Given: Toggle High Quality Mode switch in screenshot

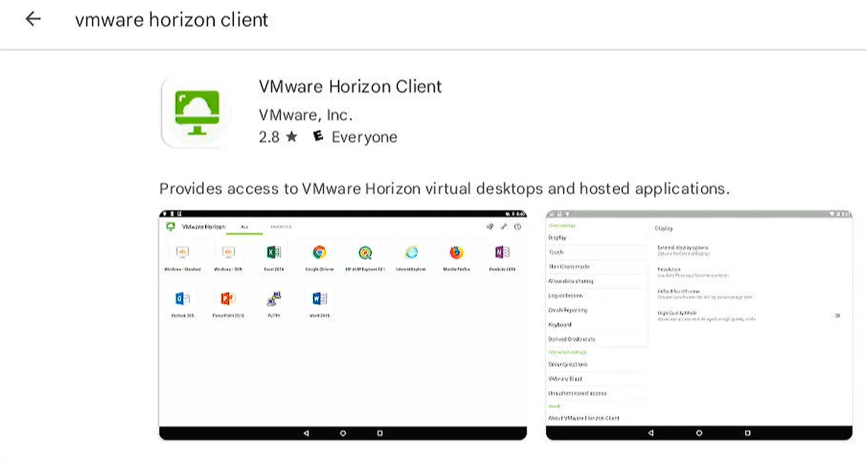Looking at the screenshot, I should 837,315.
